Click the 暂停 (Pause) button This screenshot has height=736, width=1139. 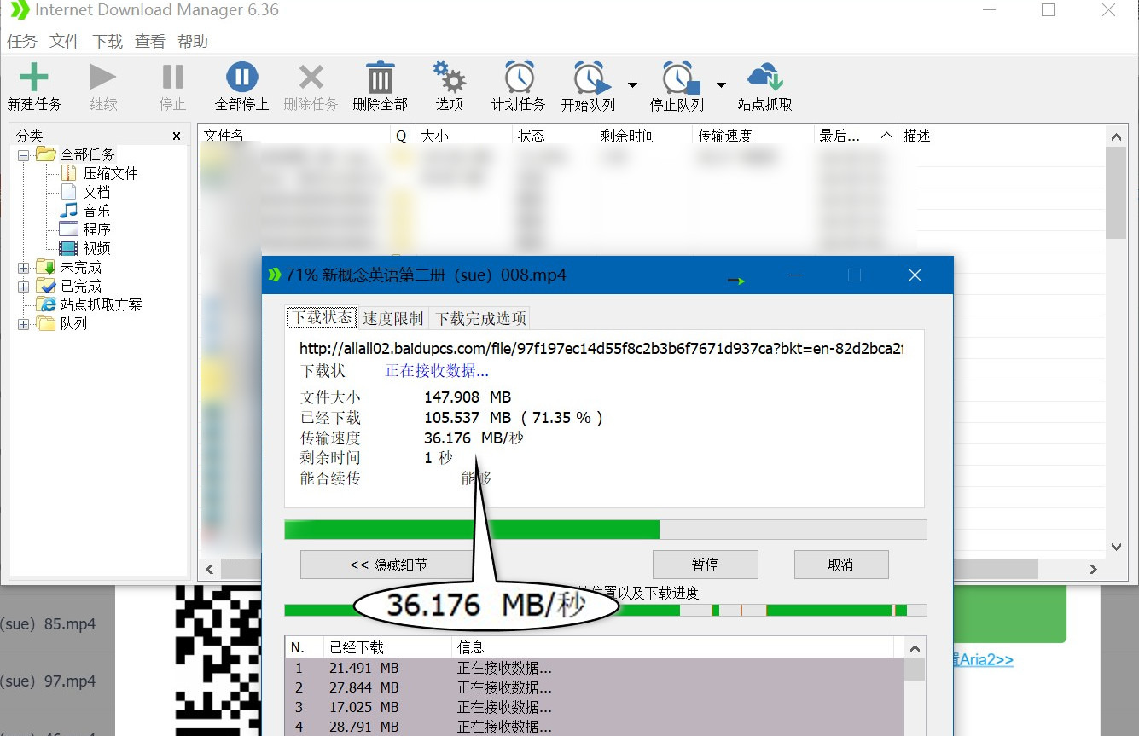[x=705, y=564]
